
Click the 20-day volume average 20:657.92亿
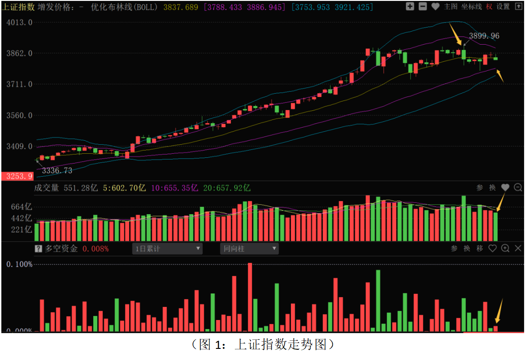(x=226, y=188)
